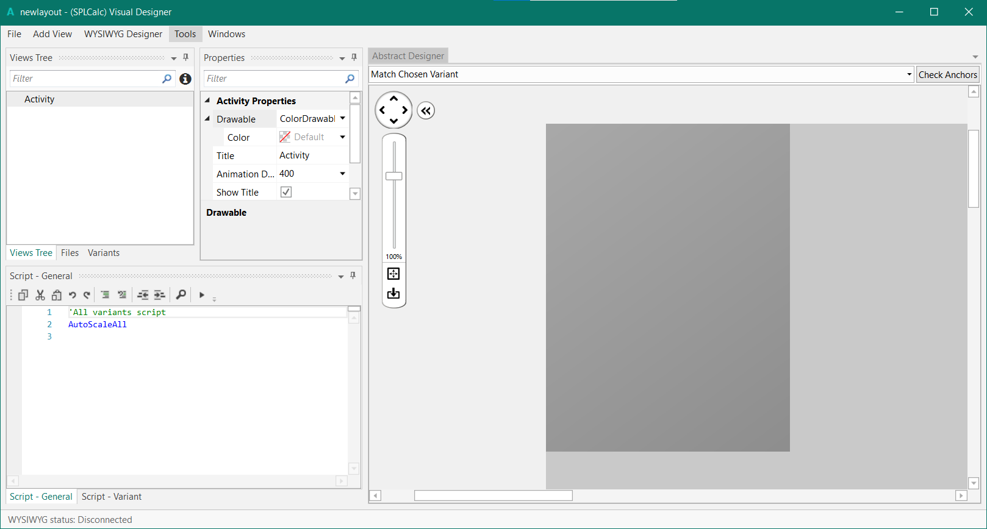Switch to the Variants tab
The height and width of the screenshot is (529, 987).
pyautogui.click(x=104, y=253)
